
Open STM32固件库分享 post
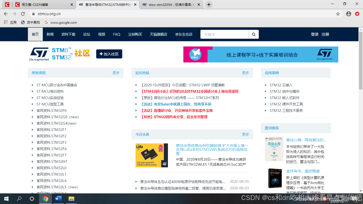click(x=174, y=117)
